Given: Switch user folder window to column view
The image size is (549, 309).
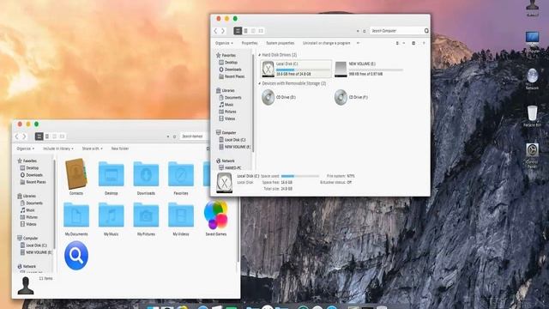Looking at the screenshot, I should tap(54, 136).
